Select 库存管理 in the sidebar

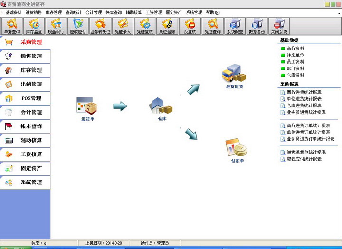25,70
